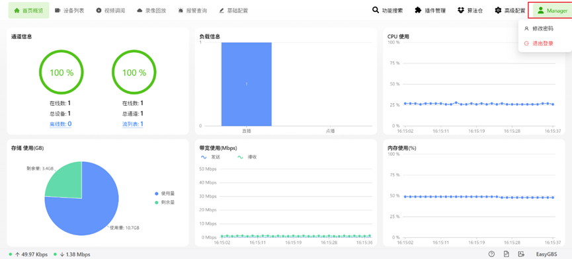Toggle 使用量 legend in storage pie
The image size is (572, 259).
pos(165,194)
